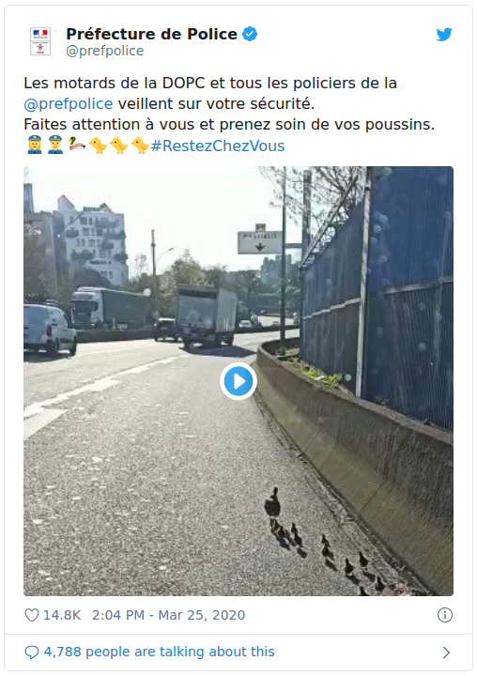Like the tweet with the heart icon

click(x=32, y=615)
